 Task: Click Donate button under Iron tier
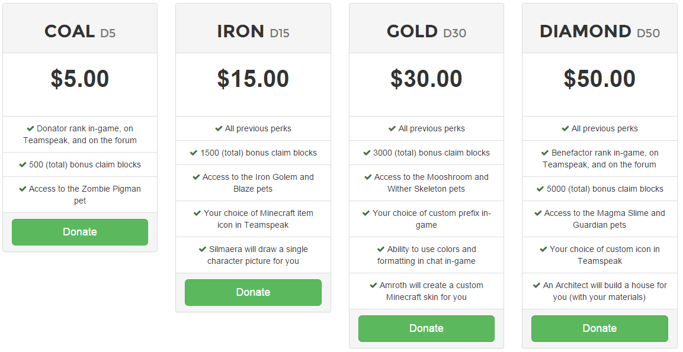[253, 292]
